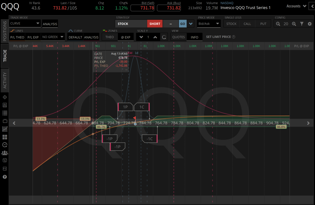The image size is (315, 205).
Task: Open the FI icon in sidebar
Action: click(x=5, y=169)
